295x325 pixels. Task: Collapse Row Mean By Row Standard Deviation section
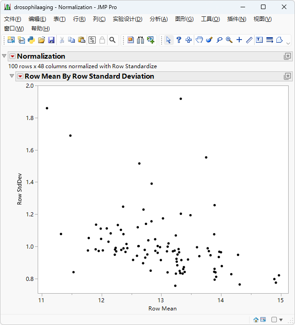coord(12,76)
